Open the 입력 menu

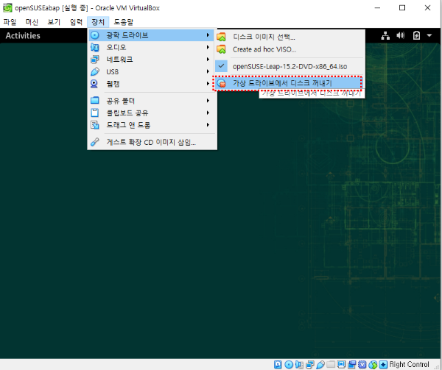(76, 22)
